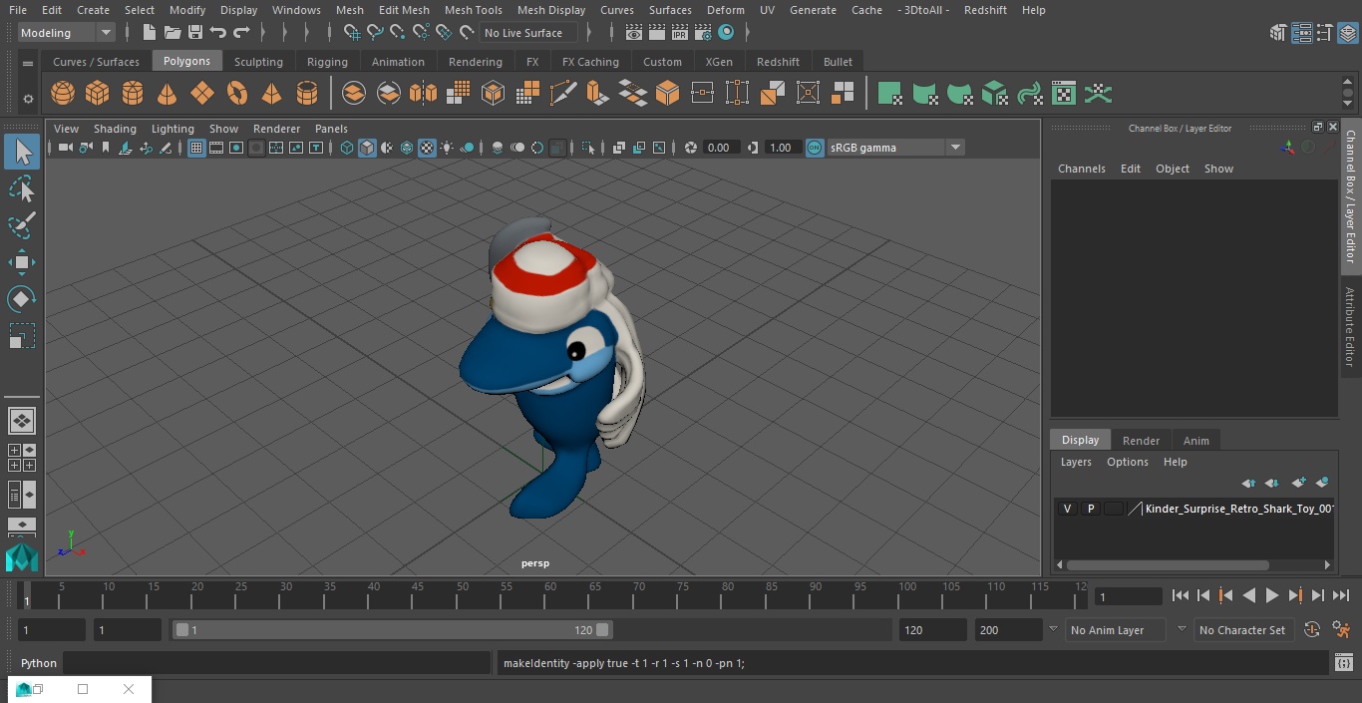The image size is (1362, 703).
Task: Create a polygon torus from the shelf
Action: pos(237,94)
